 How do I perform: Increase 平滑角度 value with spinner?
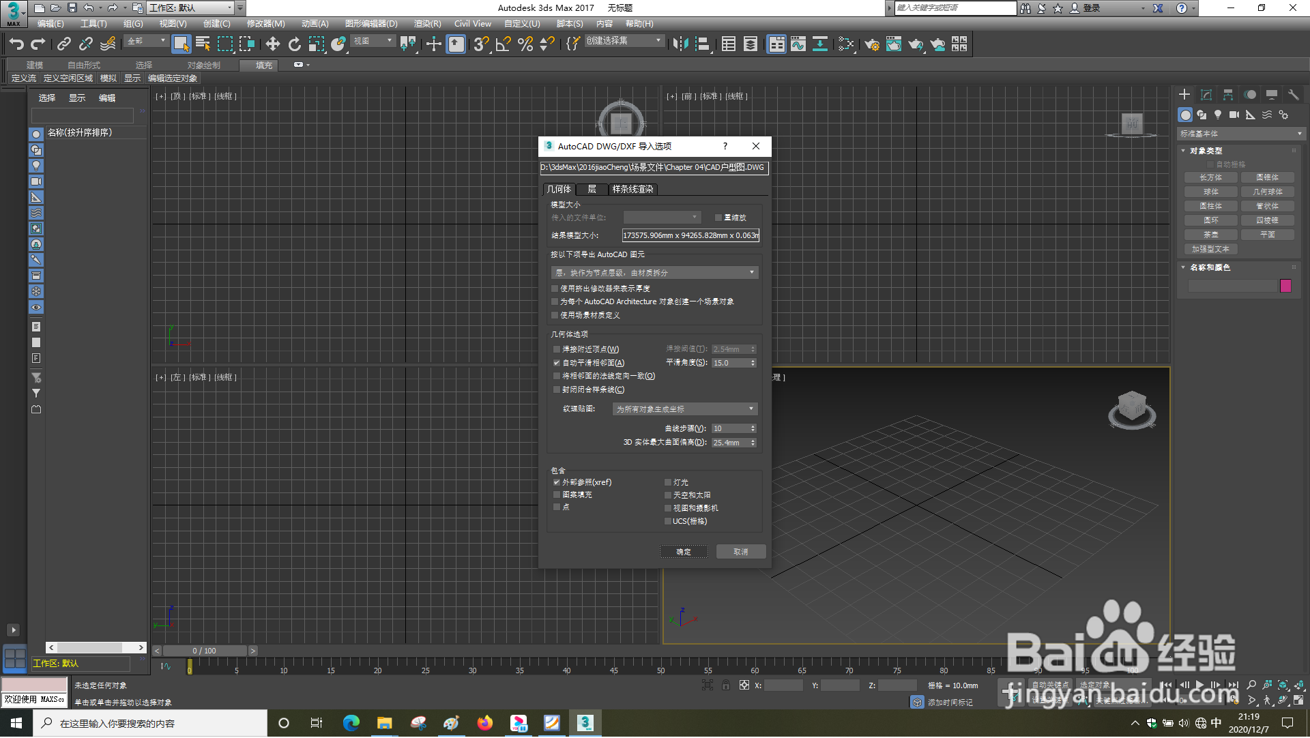click(x=753, y=361)
